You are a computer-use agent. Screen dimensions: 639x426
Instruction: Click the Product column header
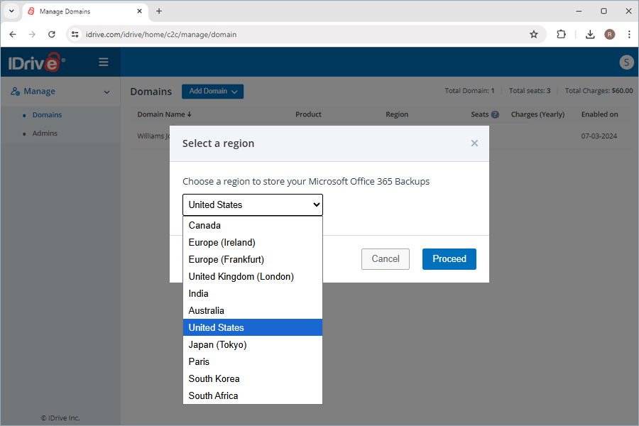tap(309, 114)
